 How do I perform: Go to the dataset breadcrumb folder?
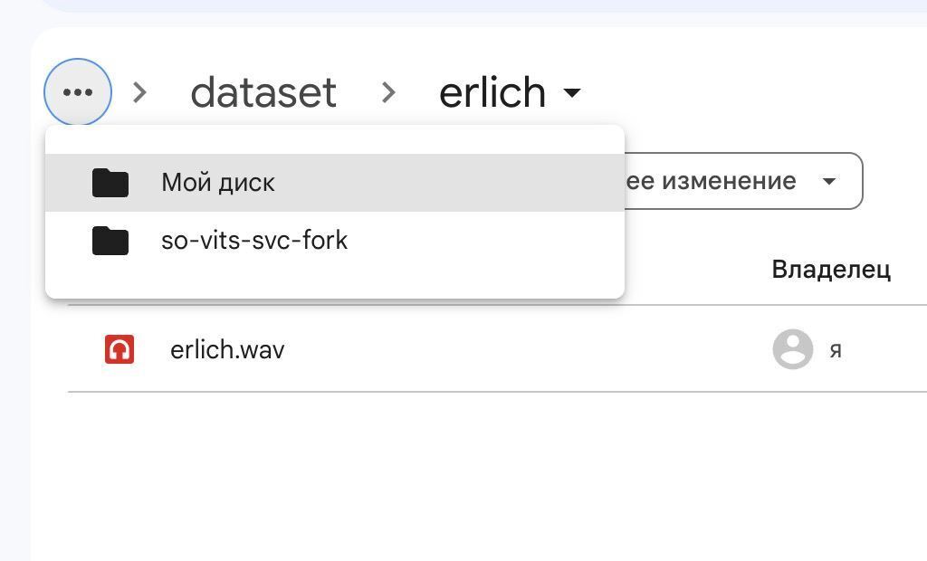click(263, 92)
